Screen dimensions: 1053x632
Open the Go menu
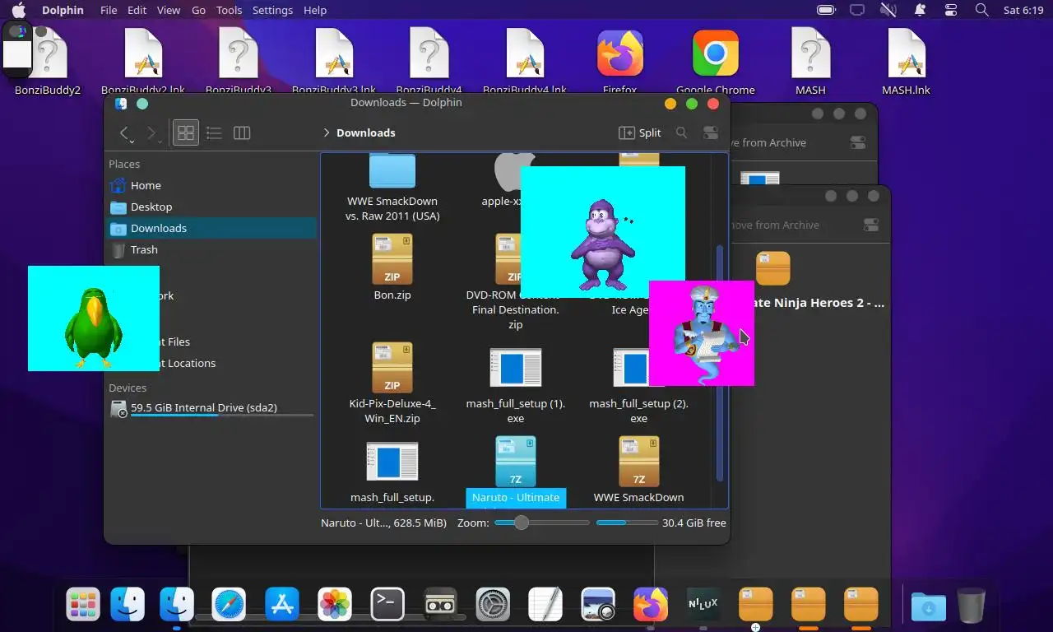pyautogui.click(x=198, y=10)
